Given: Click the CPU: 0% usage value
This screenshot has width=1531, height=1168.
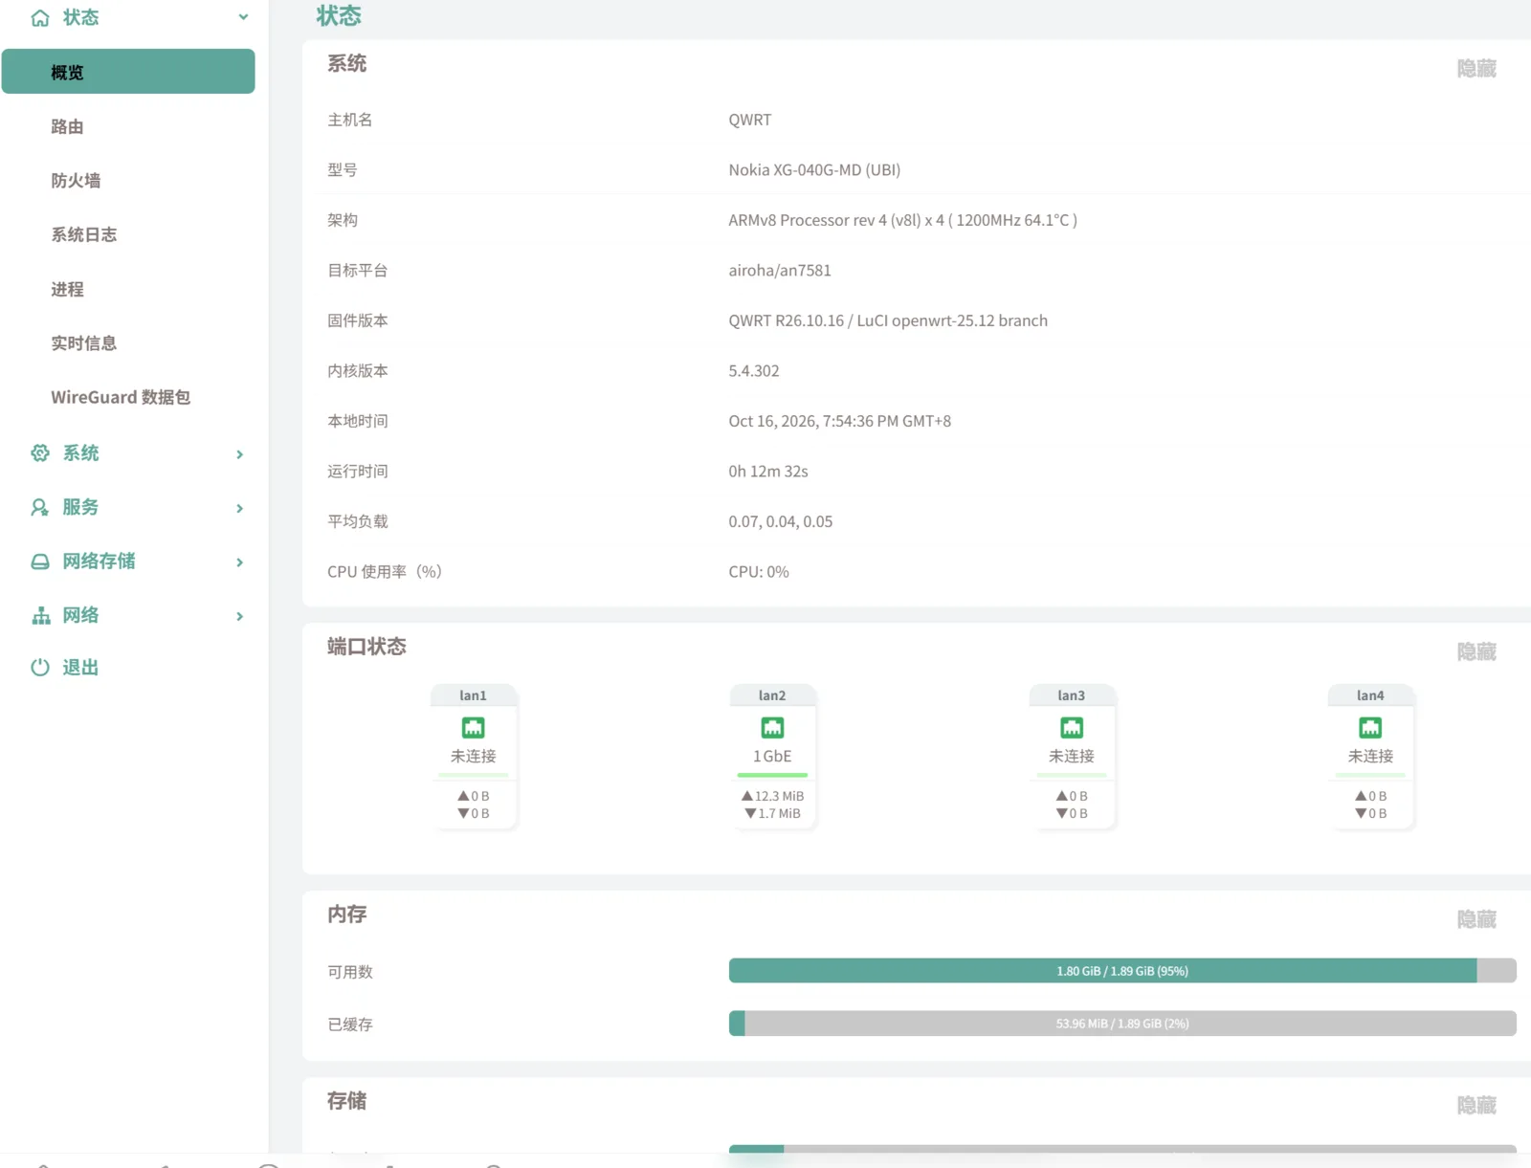Looking at the screenshot, I should 759,572.
